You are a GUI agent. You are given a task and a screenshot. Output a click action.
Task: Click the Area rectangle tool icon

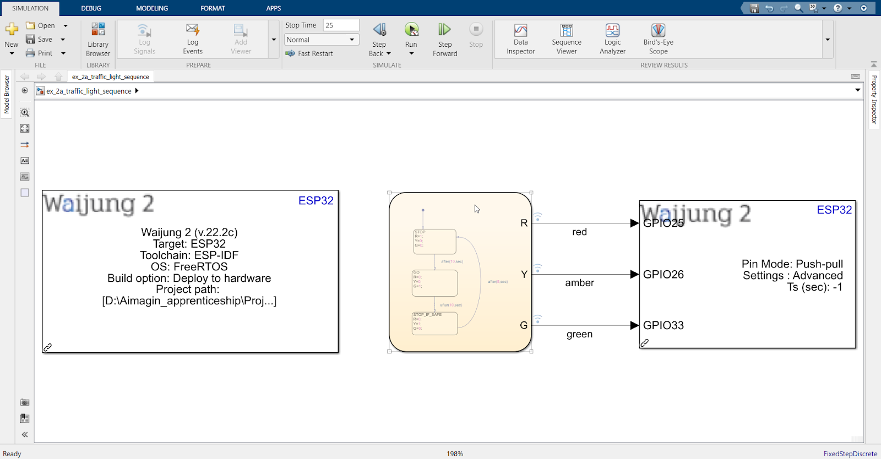[25, 193]
